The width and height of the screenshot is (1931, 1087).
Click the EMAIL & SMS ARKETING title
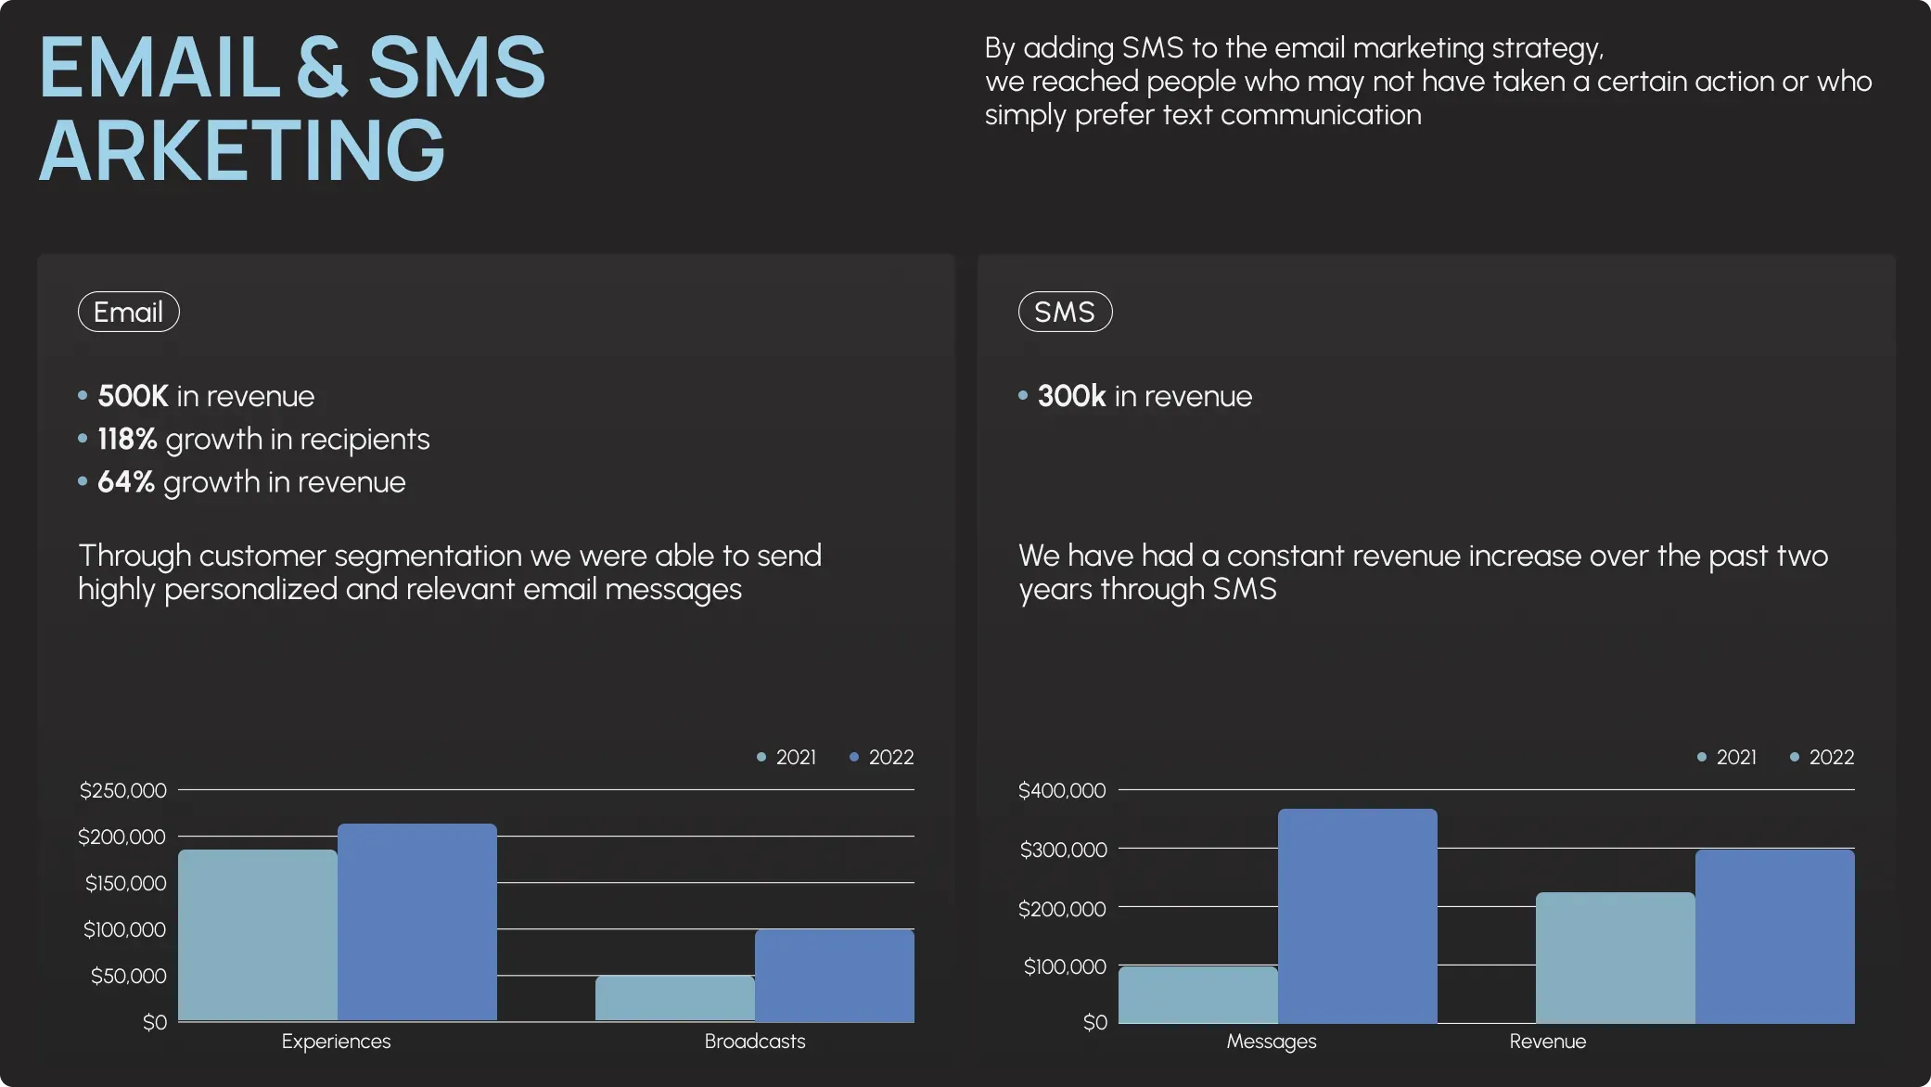click(291, 108)
